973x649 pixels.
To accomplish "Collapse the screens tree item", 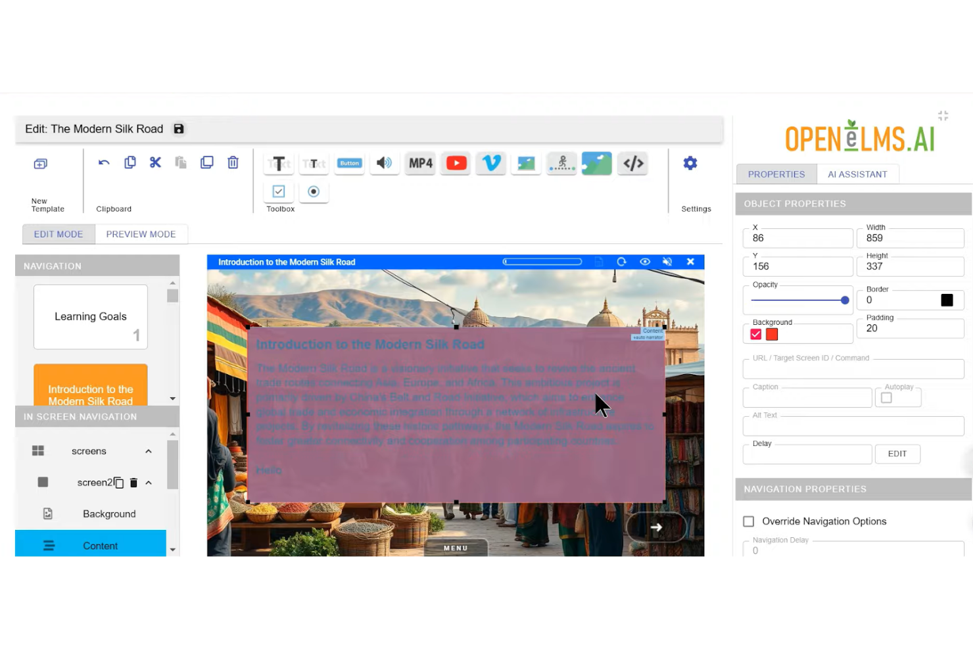I will pos(148,451).
